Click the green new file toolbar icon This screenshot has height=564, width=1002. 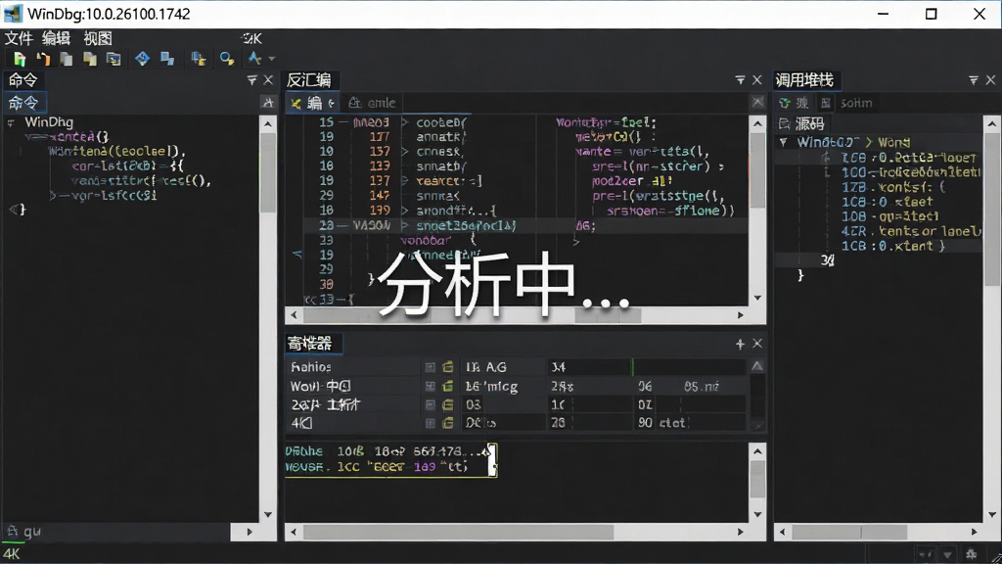(20, 59)
